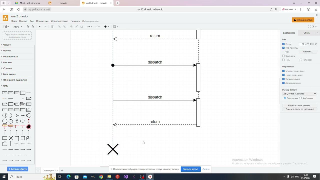Open the pages kebab menu at bottom
Viewport: 320px width, 180px height.
(38, 170)
